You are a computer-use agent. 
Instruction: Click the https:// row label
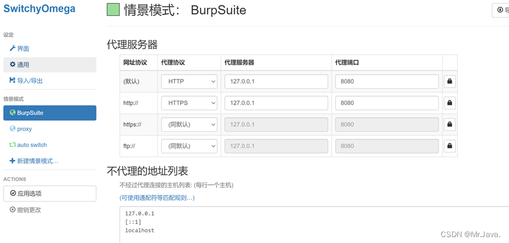click(x=132, y=124)
